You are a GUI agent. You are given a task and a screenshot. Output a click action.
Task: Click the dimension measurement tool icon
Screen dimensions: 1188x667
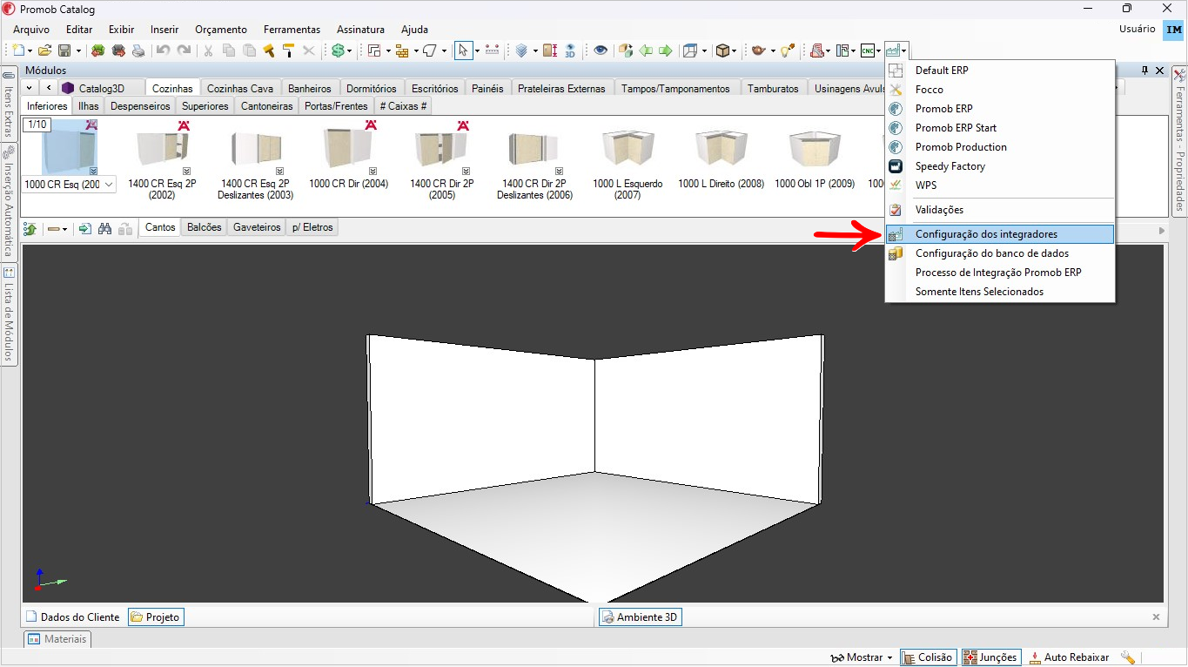point(493,51)
